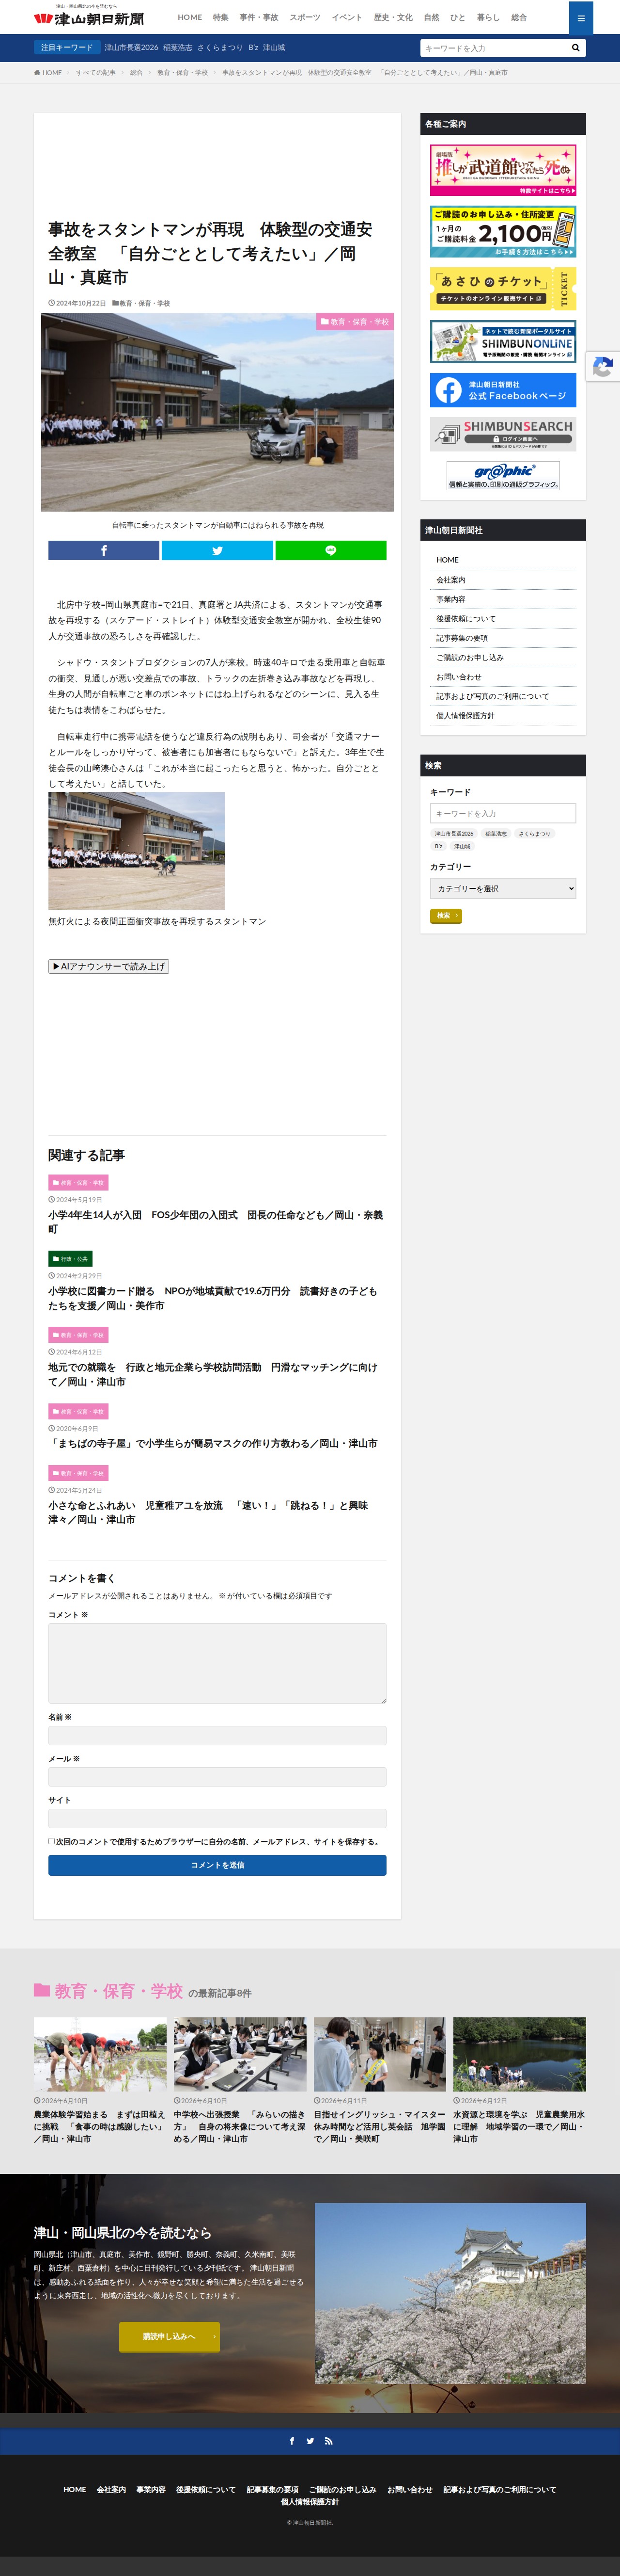This screenshot has height=2576, width=620.
Task: Click the small night-collision reenactment photo
Action: click(x=136, y=851)
